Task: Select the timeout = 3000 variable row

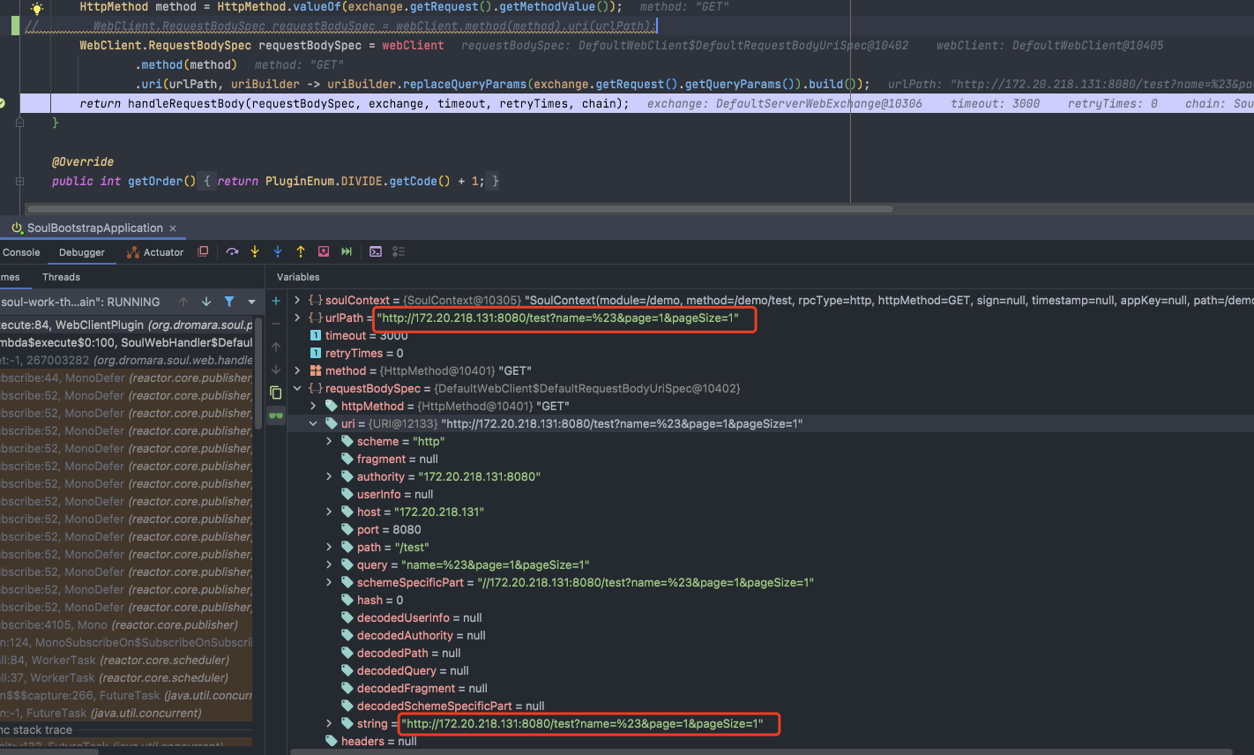Action: tap(771, 335)
